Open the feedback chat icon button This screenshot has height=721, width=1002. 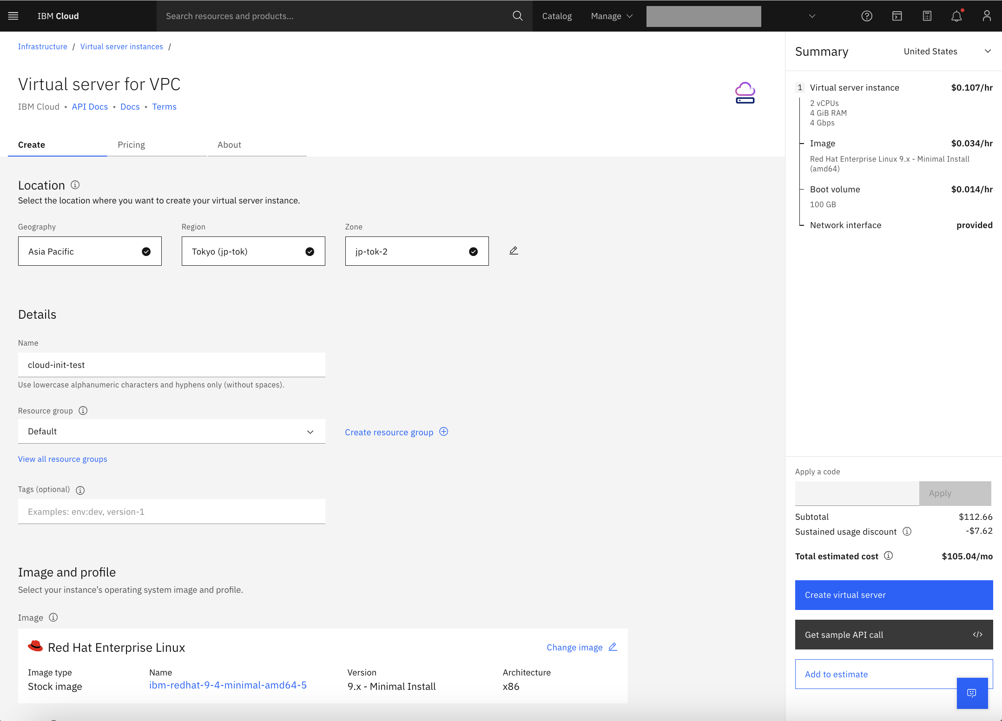tap(972, 693)
